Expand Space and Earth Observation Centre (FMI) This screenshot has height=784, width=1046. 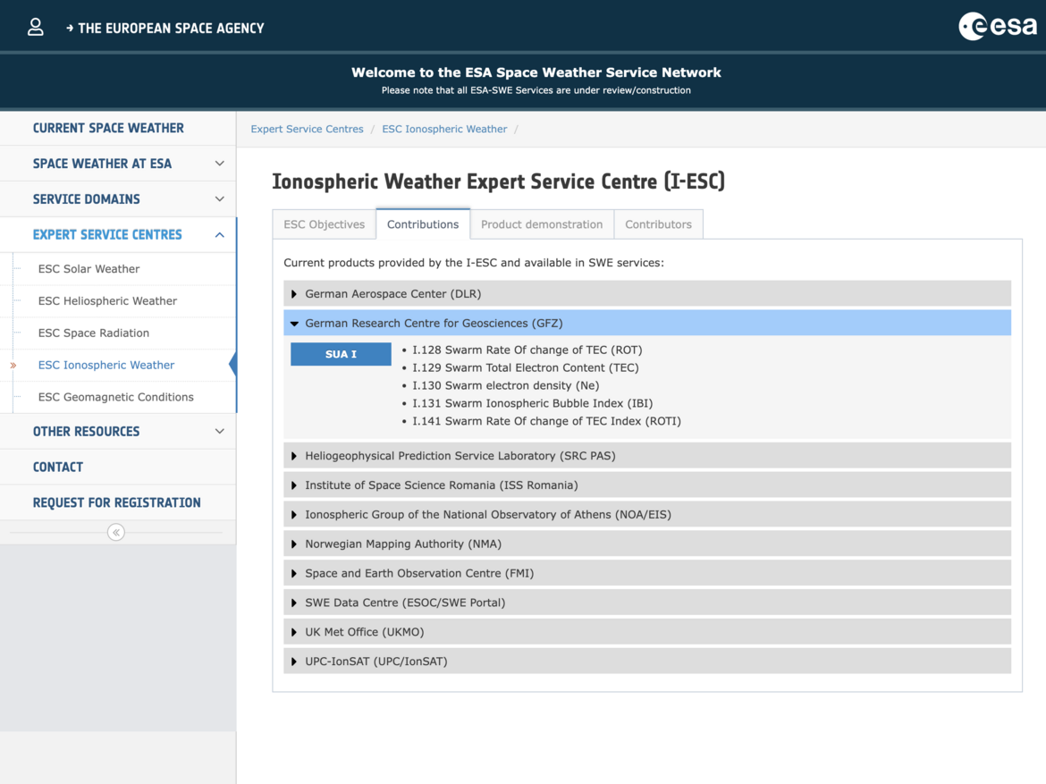(647, 573)
